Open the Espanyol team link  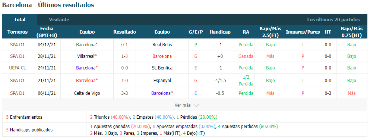[x=162, y=80]
